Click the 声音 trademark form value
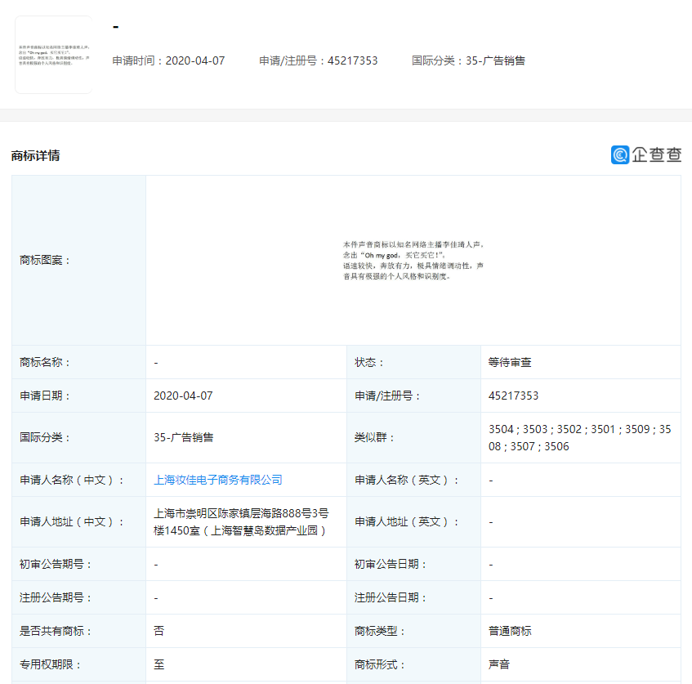This screenshot has height=684, width=692. click(499, 664)
